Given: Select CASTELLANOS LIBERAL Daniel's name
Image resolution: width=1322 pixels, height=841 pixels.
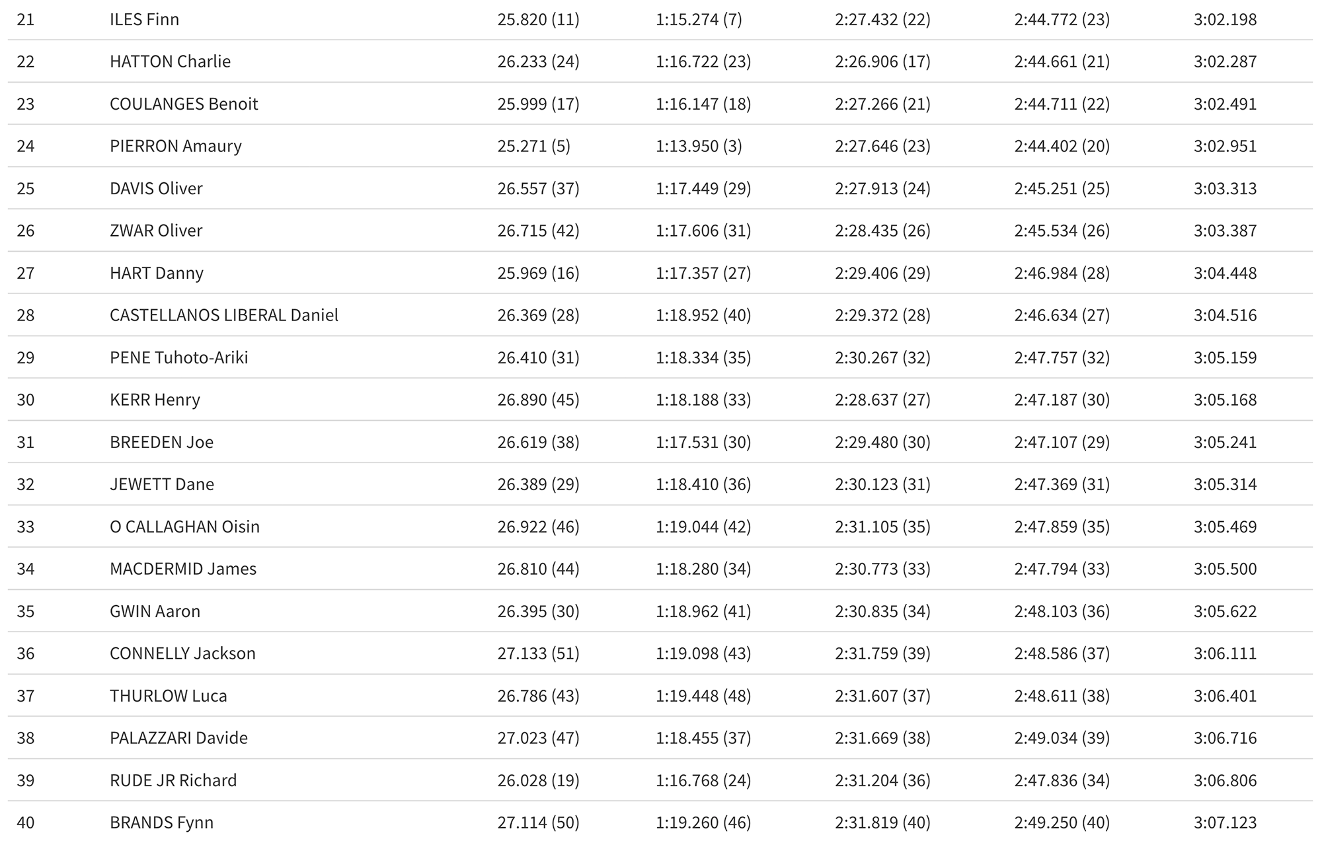Looking at the screenshot, I should coord(224,315).
